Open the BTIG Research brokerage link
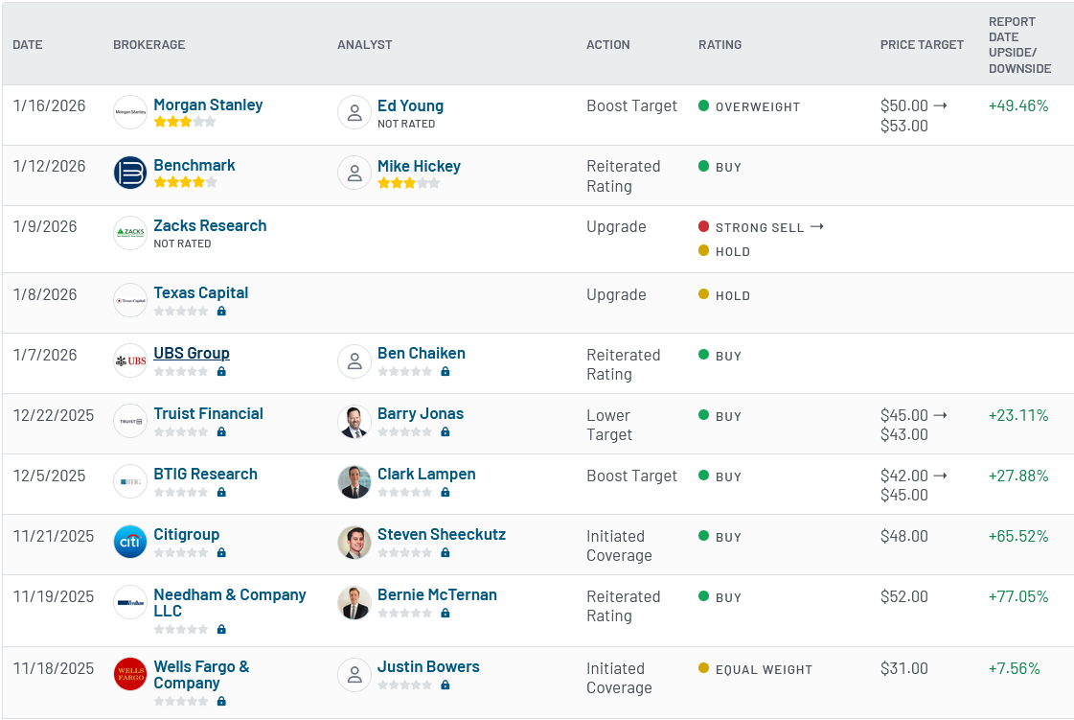Screen dimensions: 1074x720 [205, 474]
